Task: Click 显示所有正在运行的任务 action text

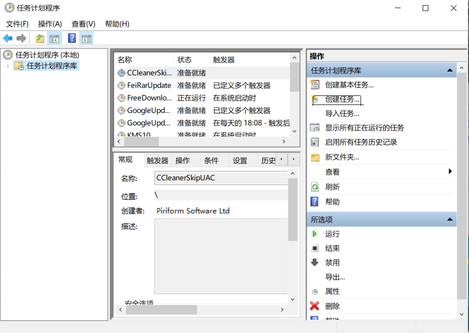Action: 364,128
